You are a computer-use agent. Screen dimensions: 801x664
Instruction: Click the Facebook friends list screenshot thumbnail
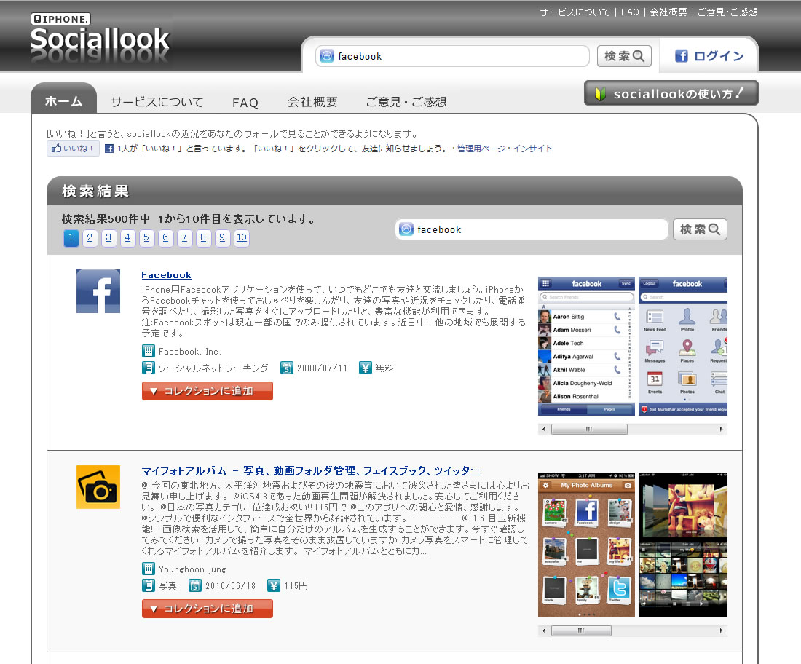point(586,346)
